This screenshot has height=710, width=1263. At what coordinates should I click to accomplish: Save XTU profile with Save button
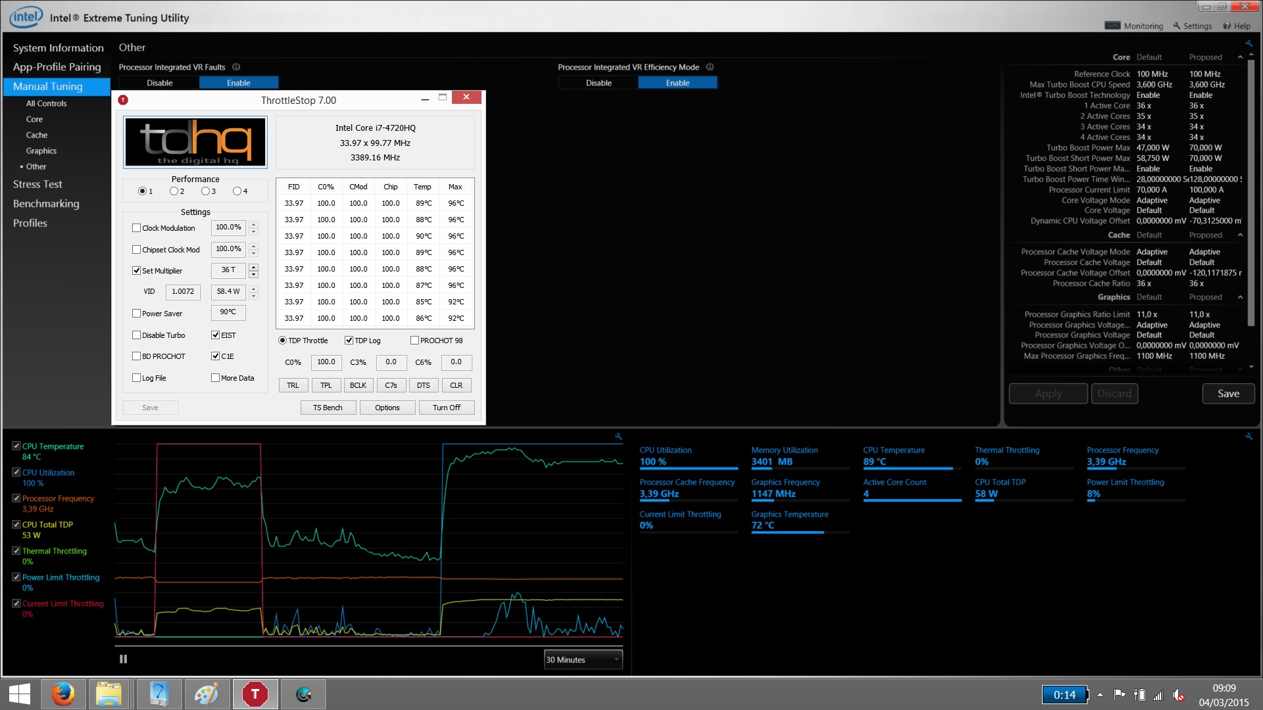1228,394
